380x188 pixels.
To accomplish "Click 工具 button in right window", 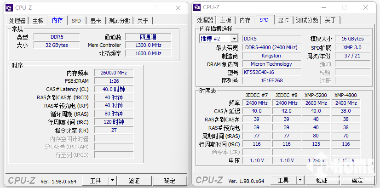I will [283, 181].
